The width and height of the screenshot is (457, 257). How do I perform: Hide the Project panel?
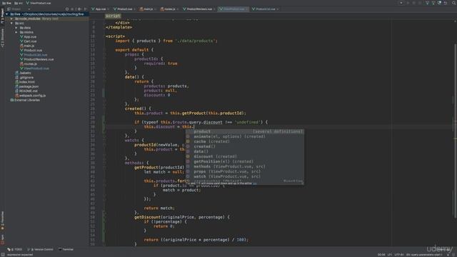(86, 9)
